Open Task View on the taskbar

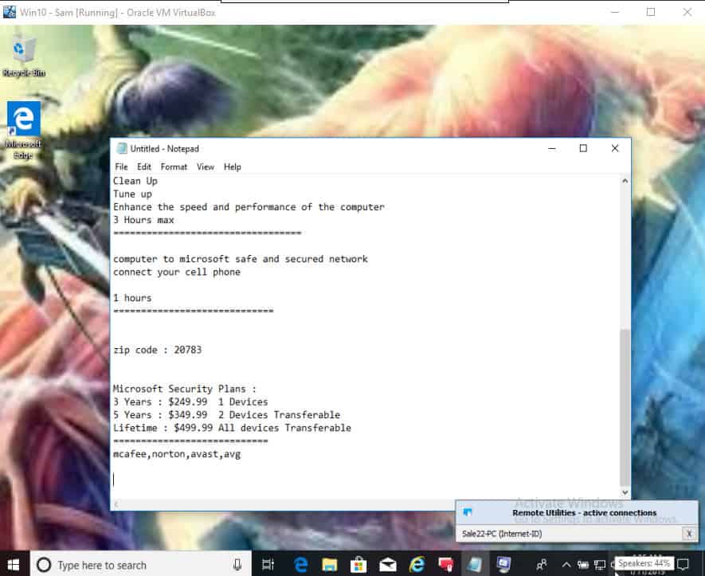pyautogui.click(x=268, y=565)
